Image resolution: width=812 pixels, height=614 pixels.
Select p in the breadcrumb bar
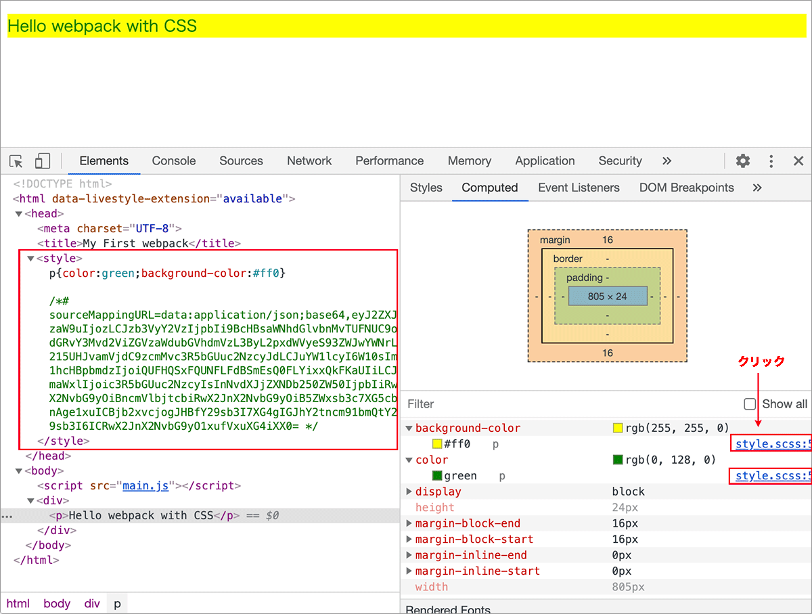(117, 604)
